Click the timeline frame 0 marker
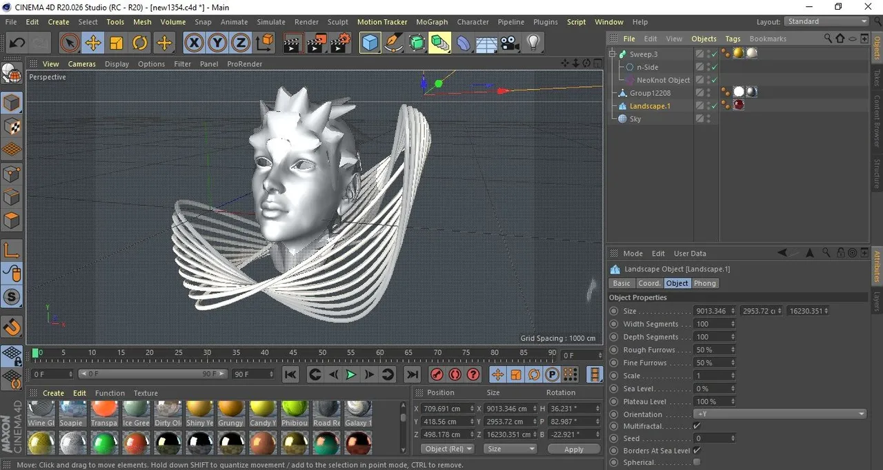Viewport: 883px width, 470px height. (x=35, y=354)
